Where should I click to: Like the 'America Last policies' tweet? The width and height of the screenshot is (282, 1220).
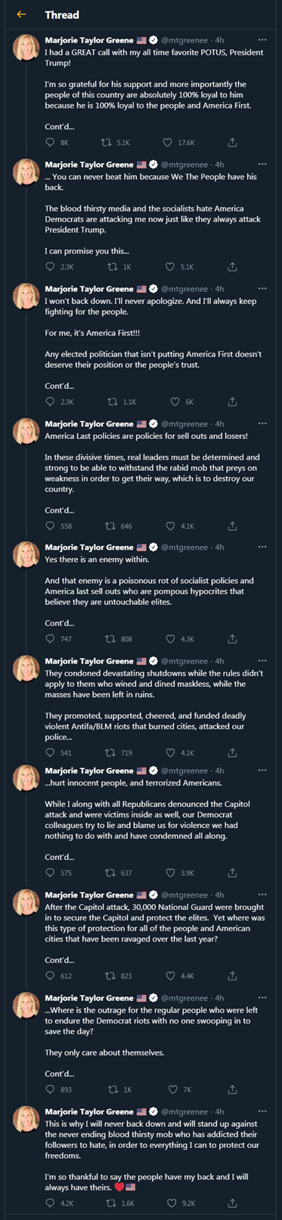(x=168, y=526)
